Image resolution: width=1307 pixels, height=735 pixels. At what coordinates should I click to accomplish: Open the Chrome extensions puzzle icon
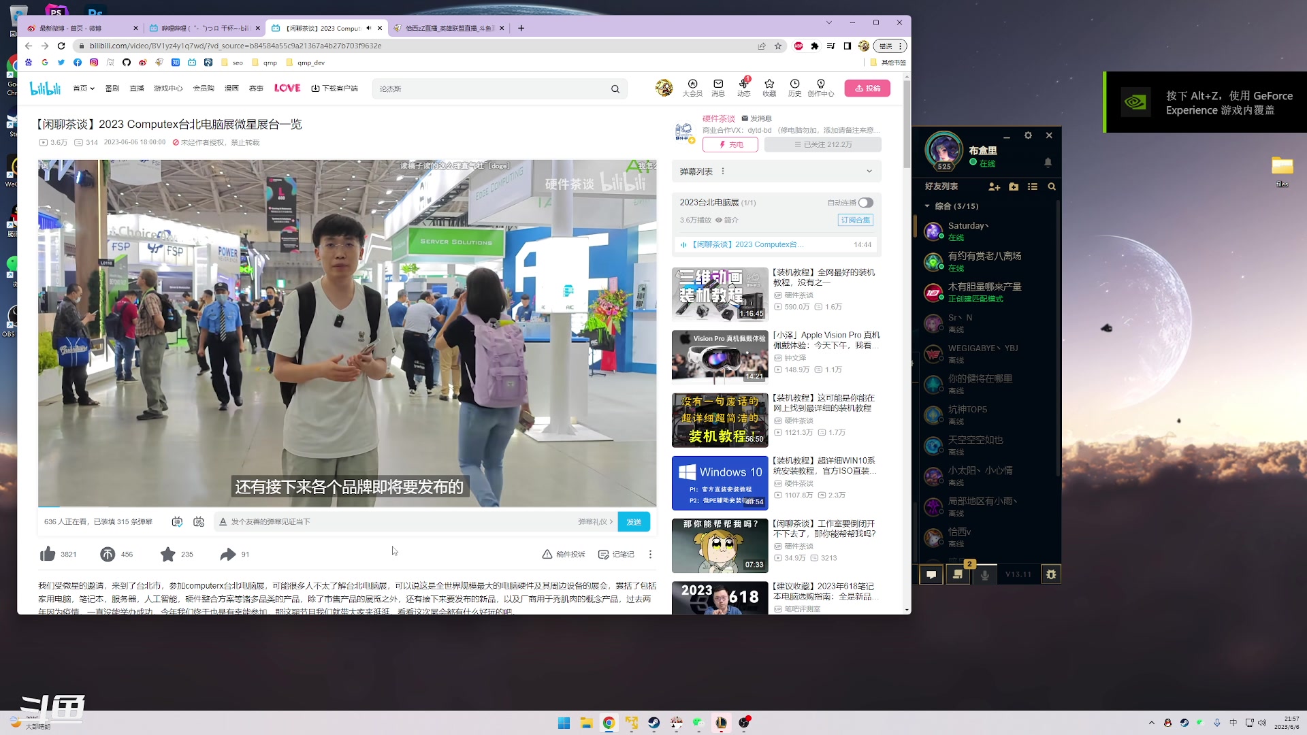tap(814, 46)
